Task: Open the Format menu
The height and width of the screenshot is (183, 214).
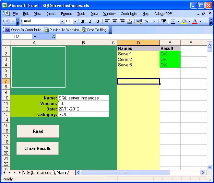Action: [x=66, y=14]
